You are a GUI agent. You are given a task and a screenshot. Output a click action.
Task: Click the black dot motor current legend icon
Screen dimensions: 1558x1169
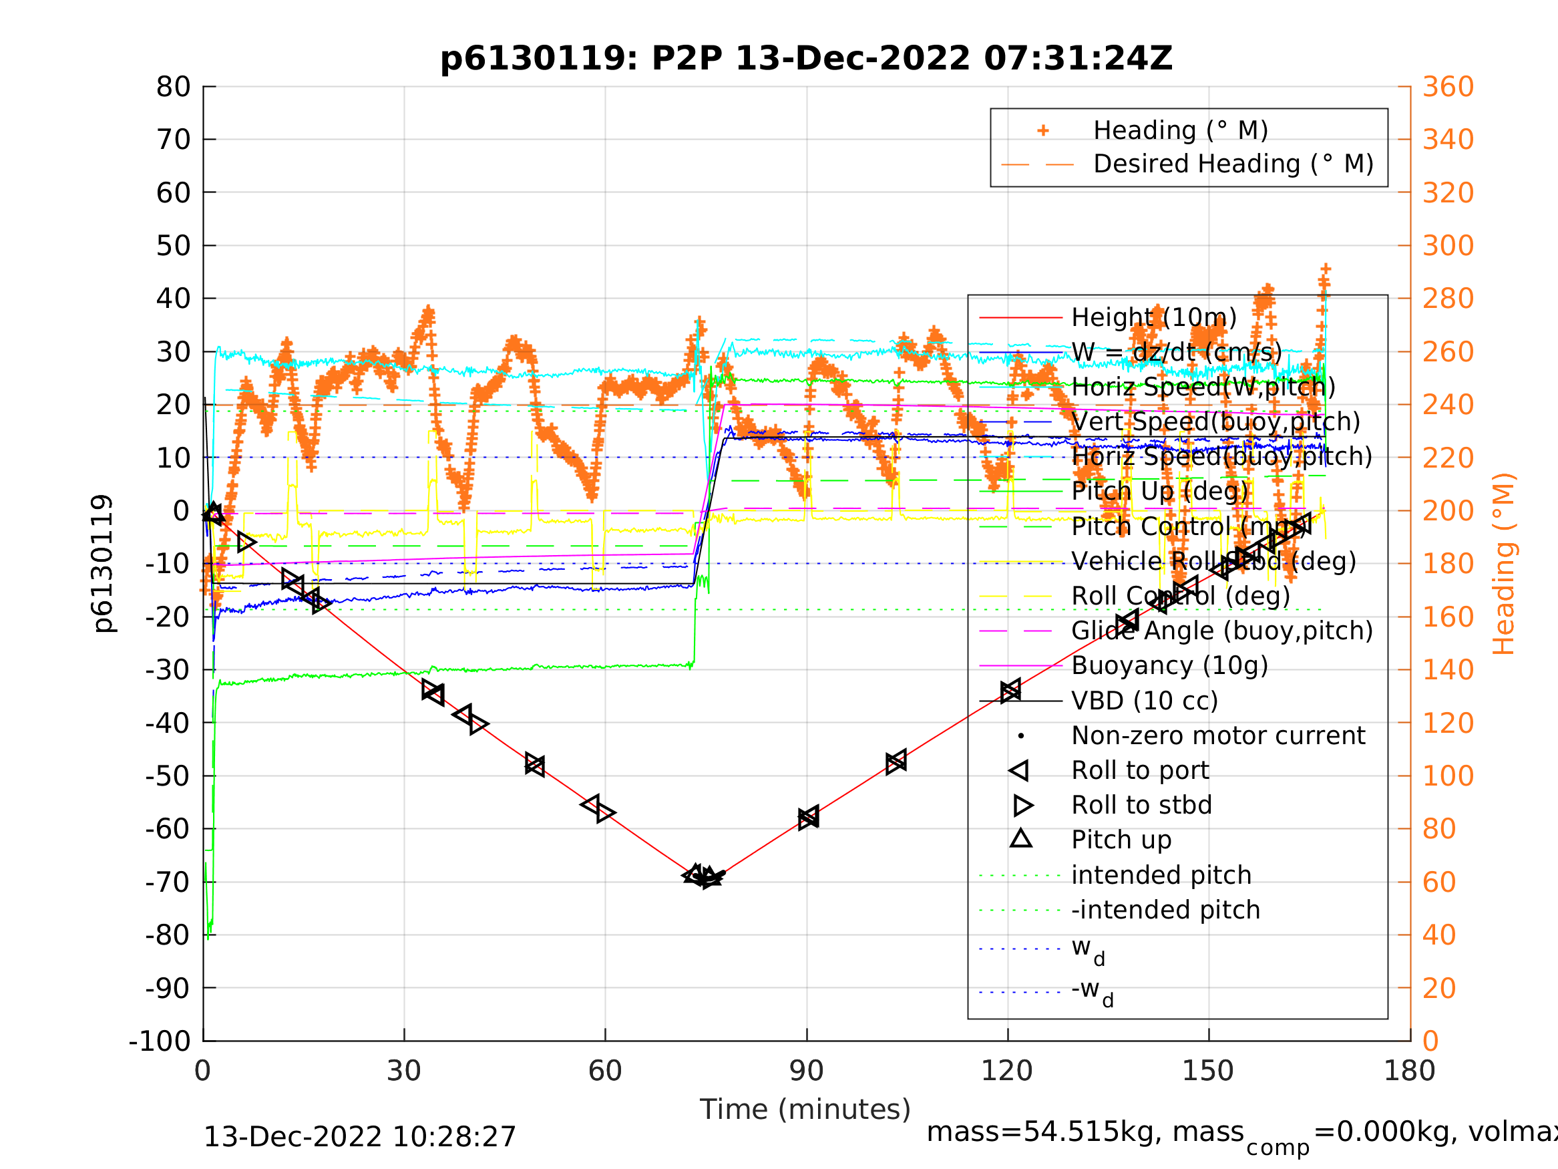pyautogui.click(x=1021, y=735)
